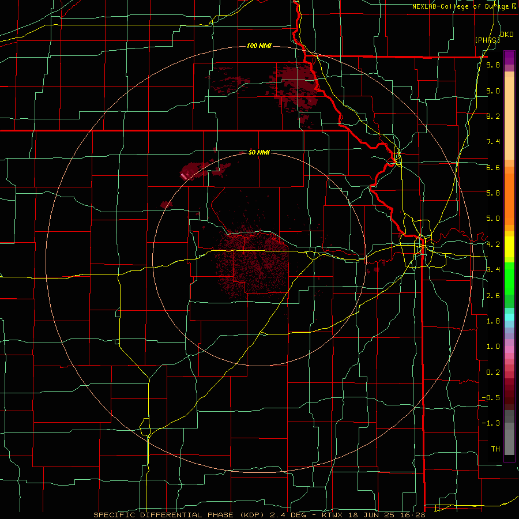The height and width of the screenshot is (519, 519).
Task: Click the -0.5 value on the color scale
Action: [491, 398]
